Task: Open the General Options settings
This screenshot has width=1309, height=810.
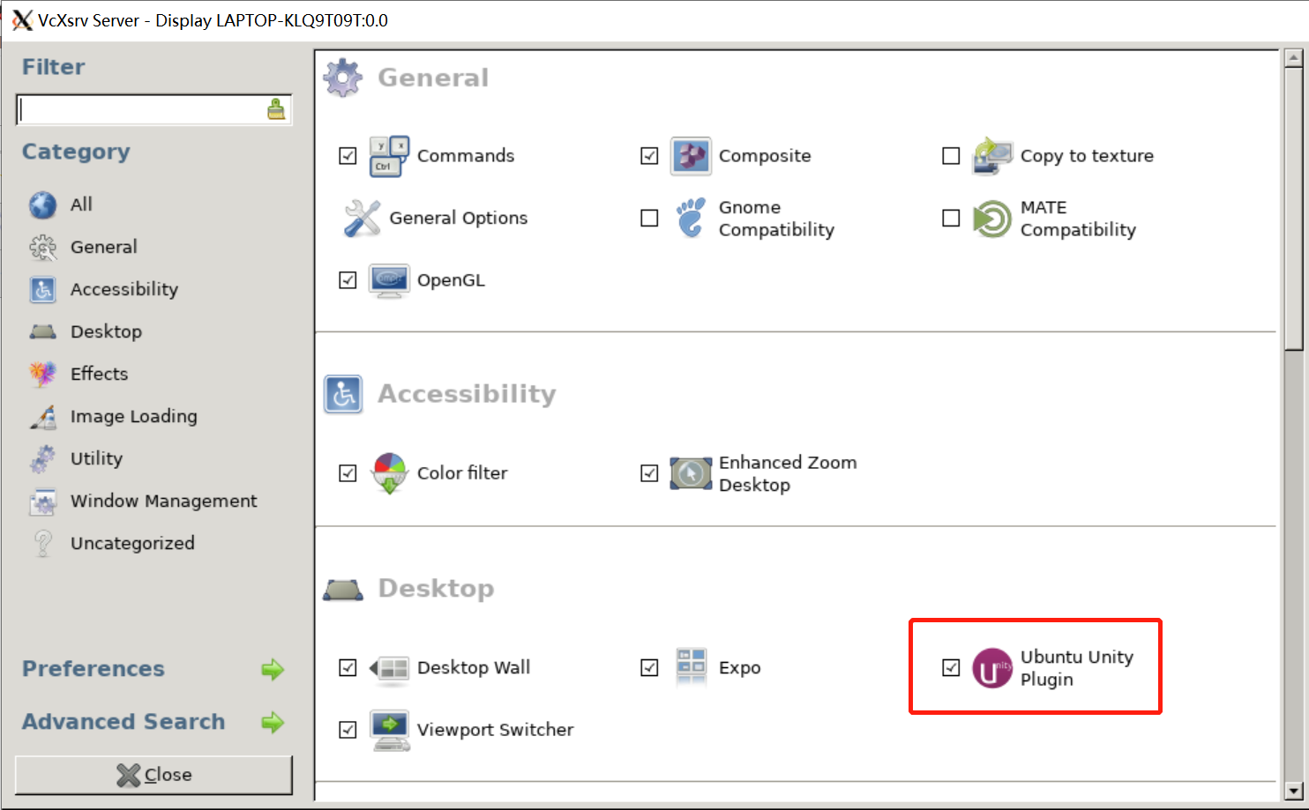Action: click(x=362, y=218)
